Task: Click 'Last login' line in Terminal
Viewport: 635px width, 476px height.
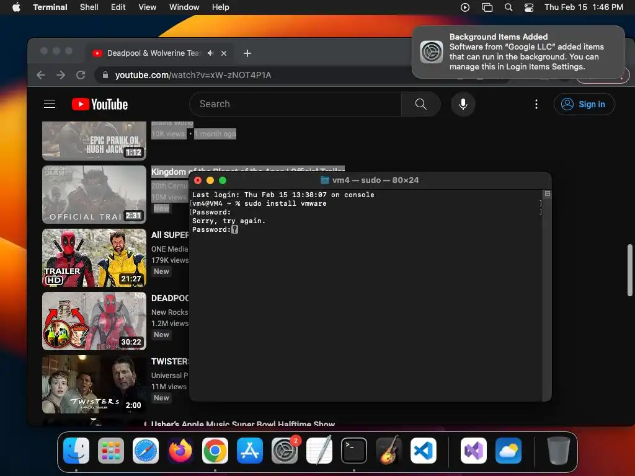Action: coord(283,195)
